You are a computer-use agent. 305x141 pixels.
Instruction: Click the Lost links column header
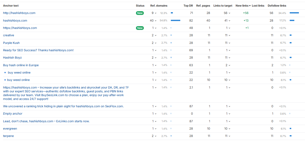coord(258,6)
